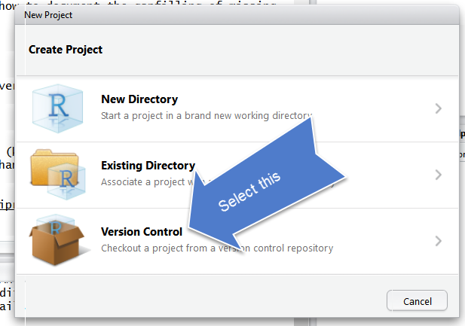The height and width of the screenshot is (326, 465).
Task: Click the New Project dialog title bar
Action: point(237,15)
